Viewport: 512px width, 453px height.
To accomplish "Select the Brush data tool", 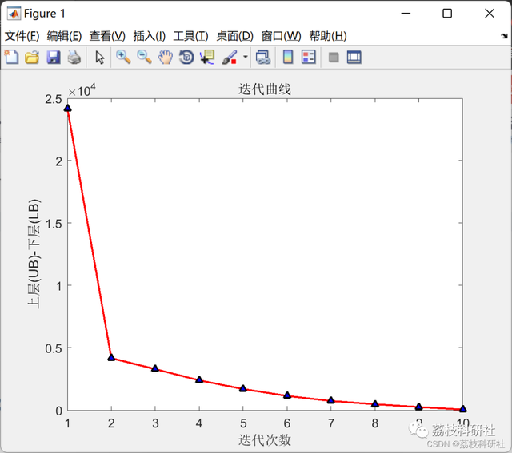I will pos(230,57).
